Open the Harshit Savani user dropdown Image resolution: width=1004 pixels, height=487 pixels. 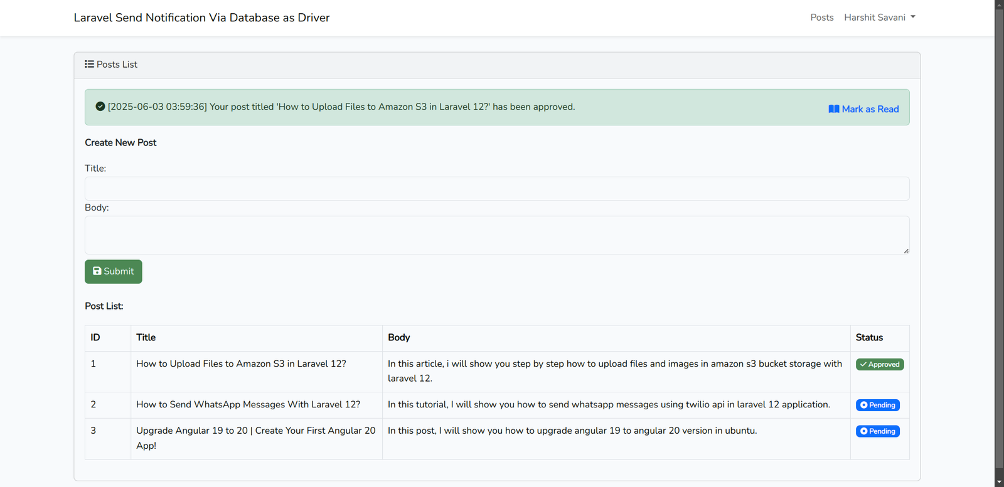(x=879, y=18)
